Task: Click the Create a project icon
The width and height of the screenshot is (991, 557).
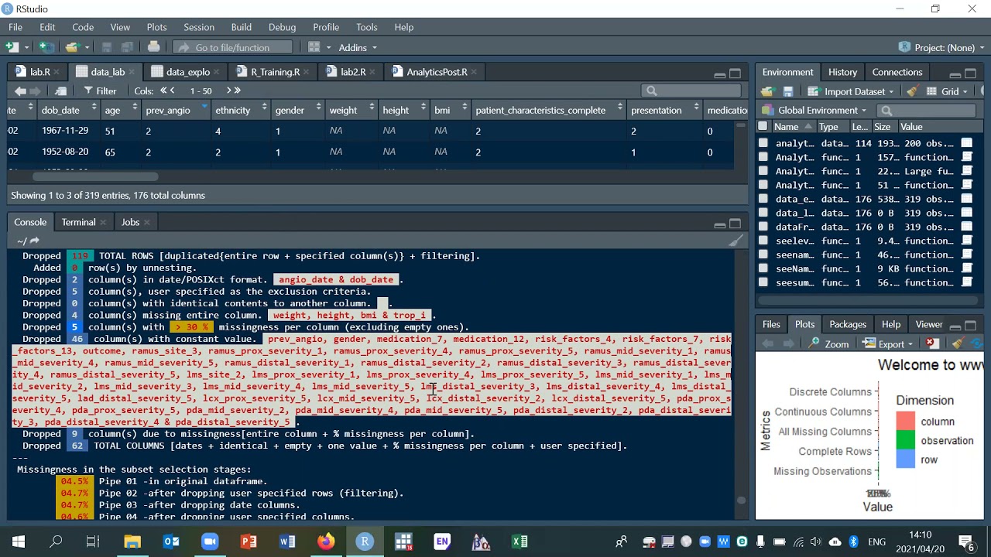Action: click(46, 47)
